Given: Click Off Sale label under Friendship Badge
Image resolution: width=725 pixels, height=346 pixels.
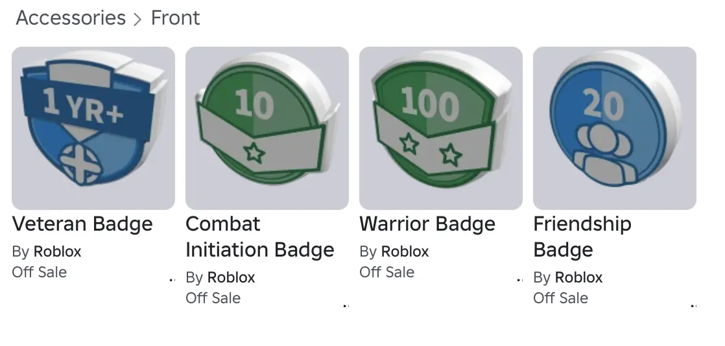Looking at the screenshot, I should (x=561, y=298).
